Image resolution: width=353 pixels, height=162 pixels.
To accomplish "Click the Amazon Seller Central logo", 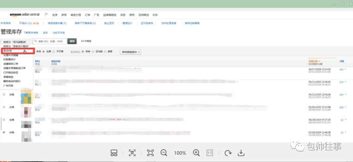I will [x=25, y=15].
